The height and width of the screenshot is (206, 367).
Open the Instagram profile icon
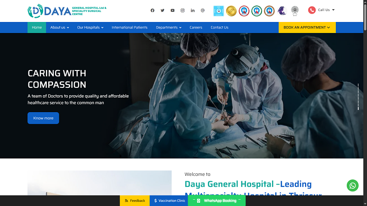183,10
